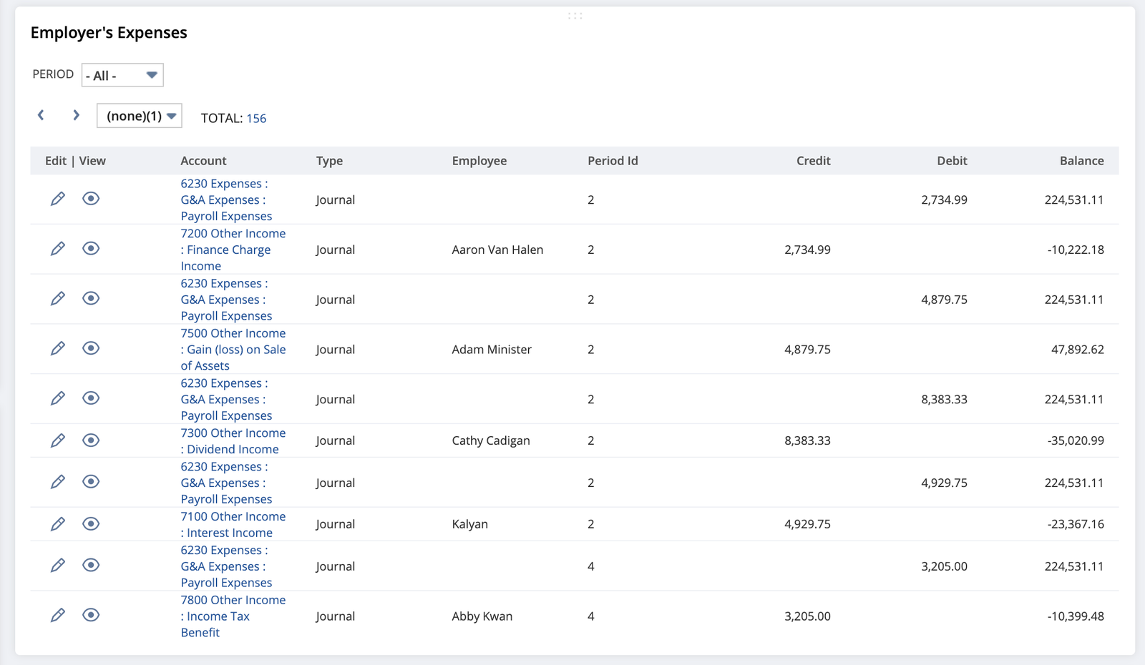Open the (none)(1) page range dropdown
This screenshot has width=1145, height=665.
(x=140, y=116)
